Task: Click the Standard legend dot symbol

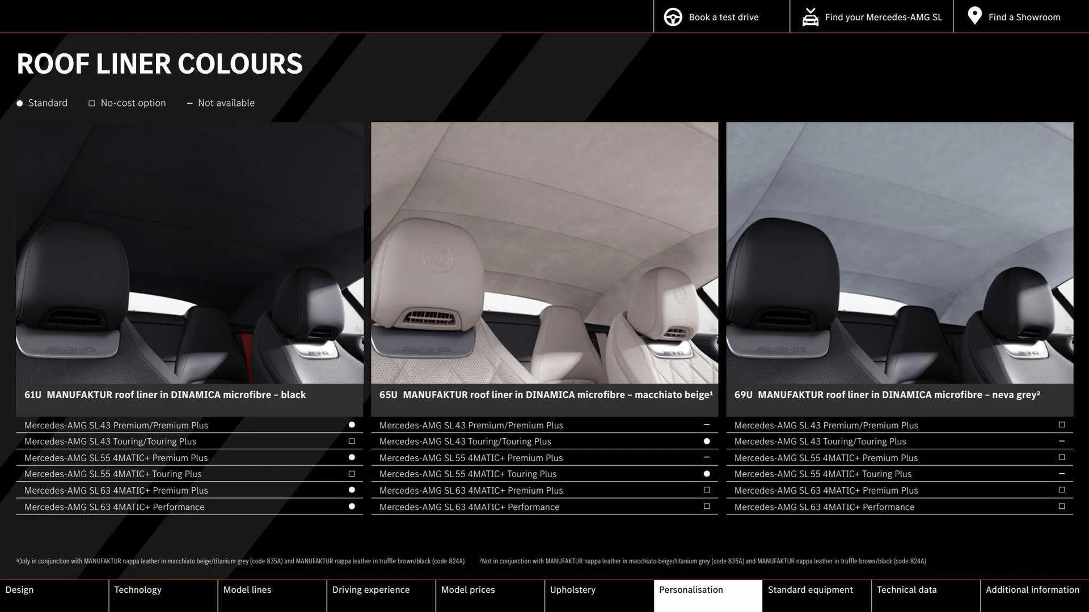Action: coord(19,103)
